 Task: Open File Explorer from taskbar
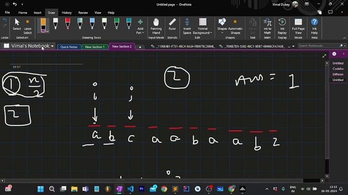tap(74, 189)
